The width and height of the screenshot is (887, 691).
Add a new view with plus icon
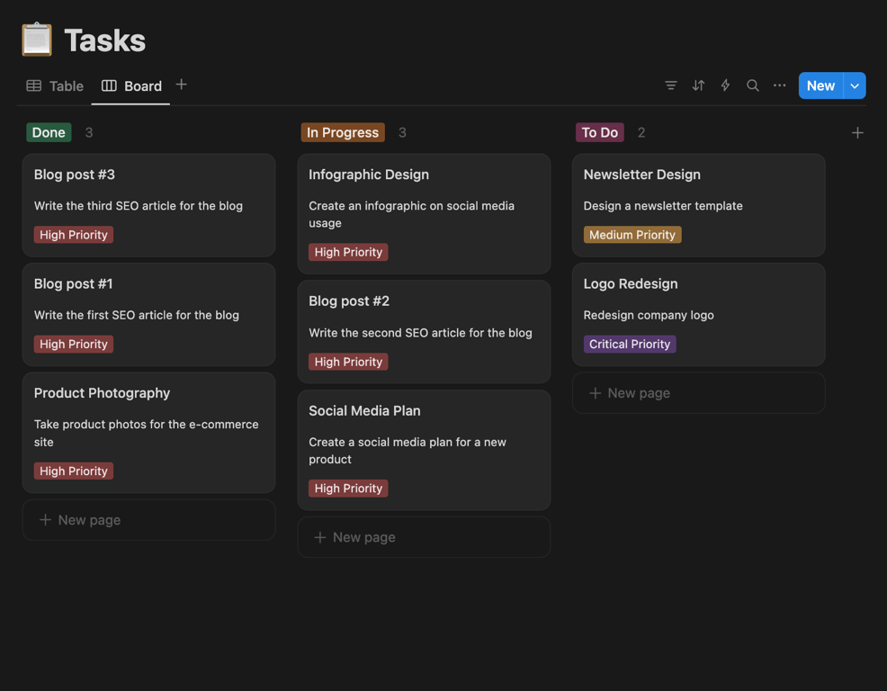[x=182, y=85]
